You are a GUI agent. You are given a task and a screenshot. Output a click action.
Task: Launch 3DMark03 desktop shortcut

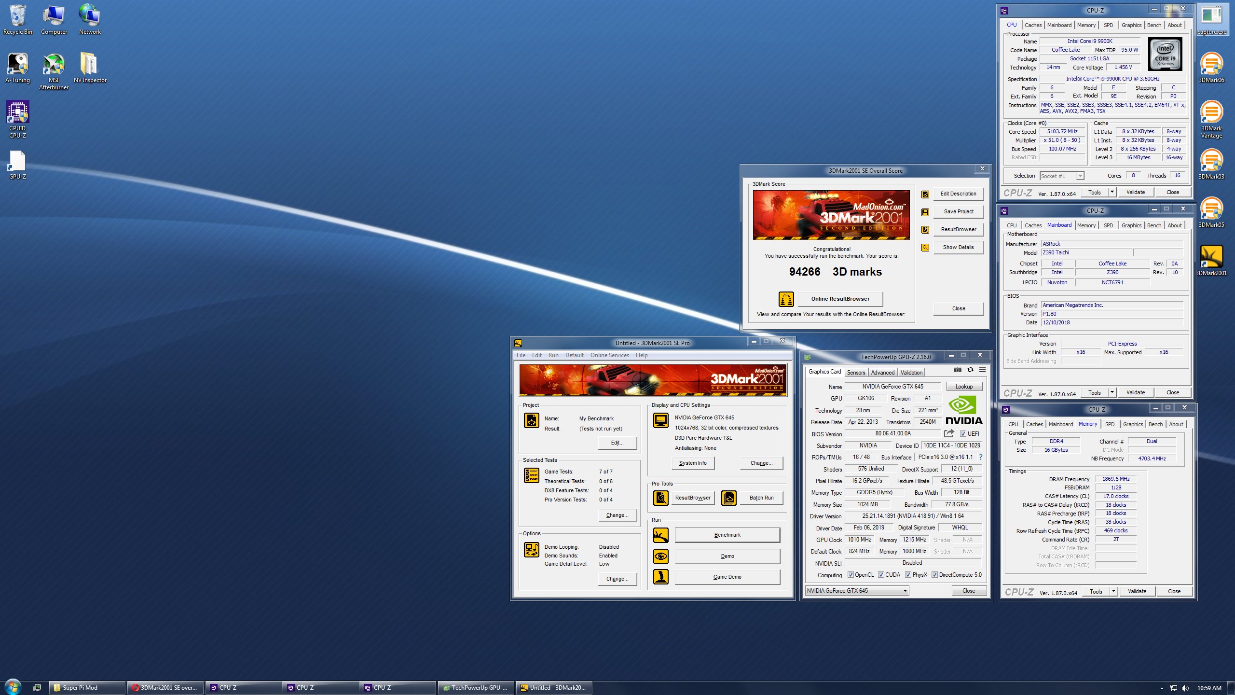[1211, 165]
